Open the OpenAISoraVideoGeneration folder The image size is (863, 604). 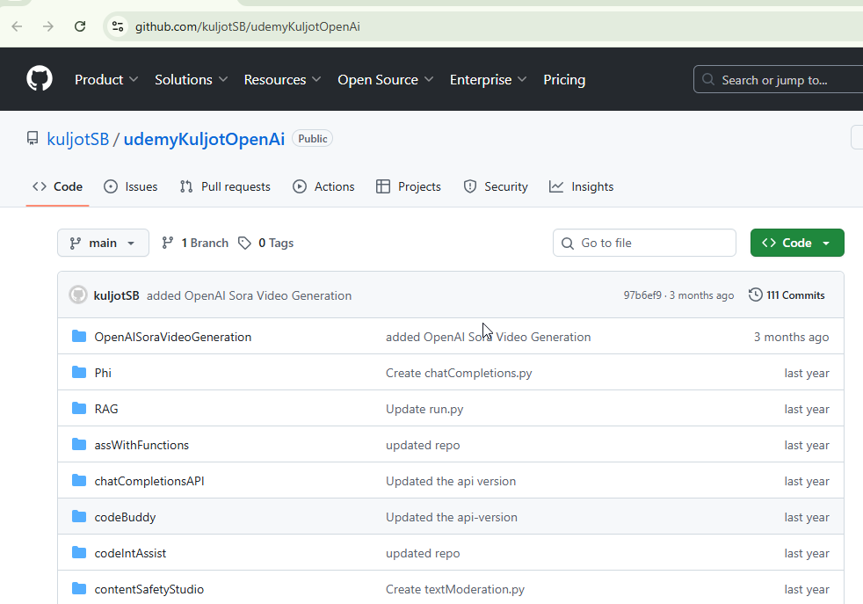pos(173,337)
